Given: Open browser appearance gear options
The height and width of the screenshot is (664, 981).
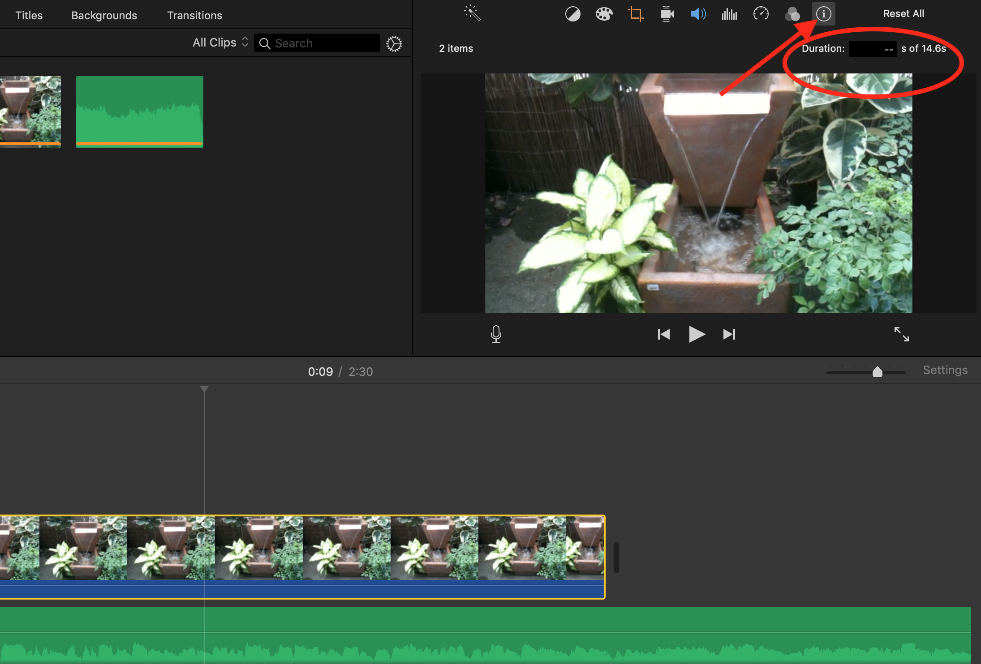Looking at the screenshot, I should (394, 43).
